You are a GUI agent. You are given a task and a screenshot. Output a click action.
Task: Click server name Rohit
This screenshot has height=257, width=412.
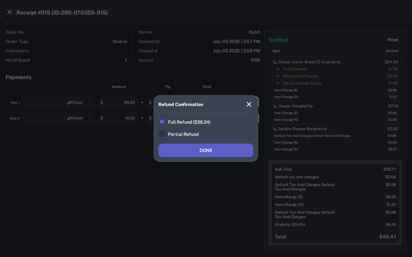click(x=254, y=32)
